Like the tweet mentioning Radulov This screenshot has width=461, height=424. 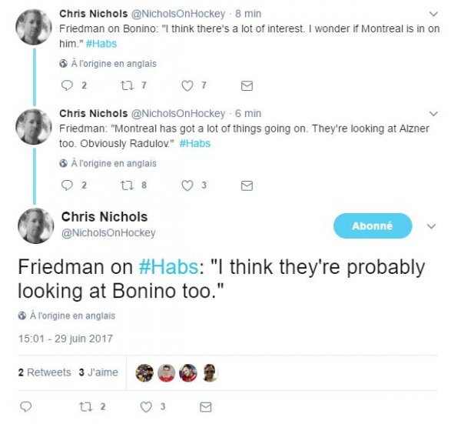[x=187, y=185]
